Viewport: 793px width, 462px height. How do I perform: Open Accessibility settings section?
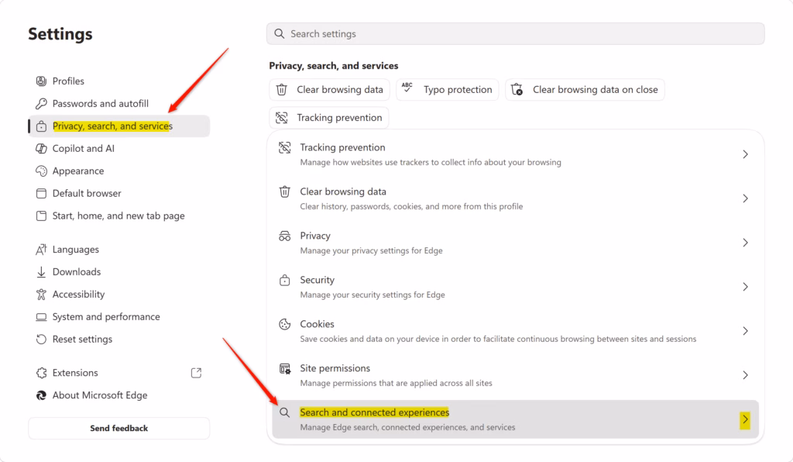point(118,295)
